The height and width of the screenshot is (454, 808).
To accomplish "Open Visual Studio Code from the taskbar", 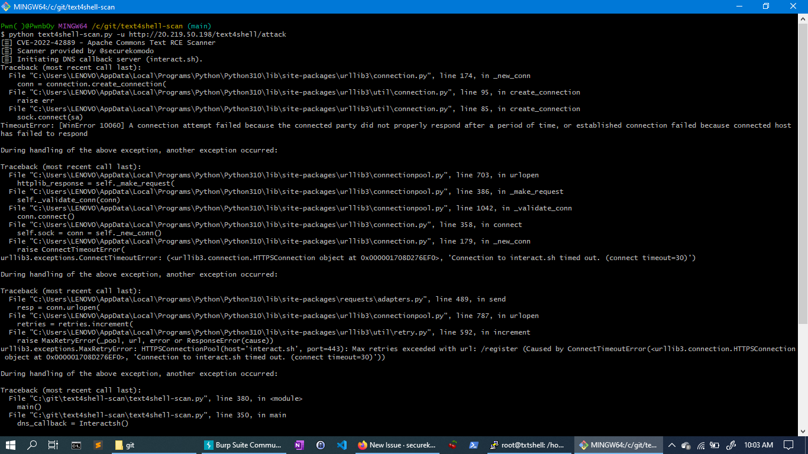I will point(342,445).
